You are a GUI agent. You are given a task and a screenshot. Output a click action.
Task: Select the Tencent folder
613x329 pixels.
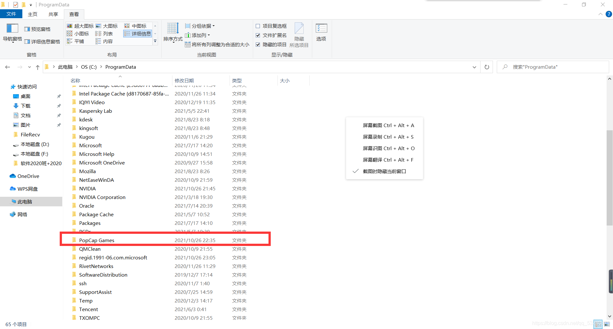(x=88, y=309)
